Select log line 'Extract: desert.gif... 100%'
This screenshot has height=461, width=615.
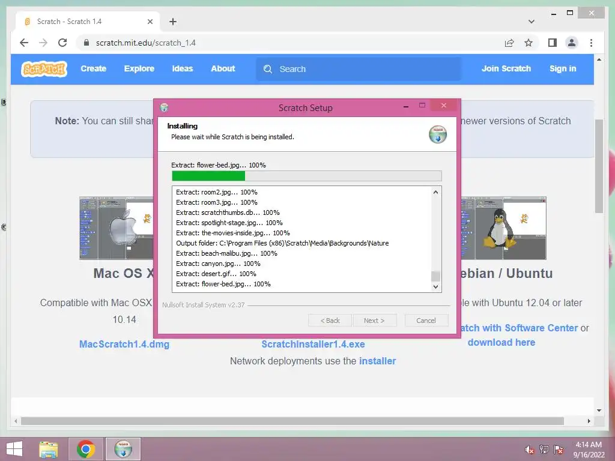216,274
